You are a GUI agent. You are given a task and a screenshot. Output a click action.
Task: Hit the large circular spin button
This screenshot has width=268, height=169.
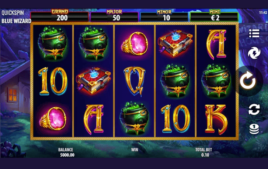tap(248, 80)
